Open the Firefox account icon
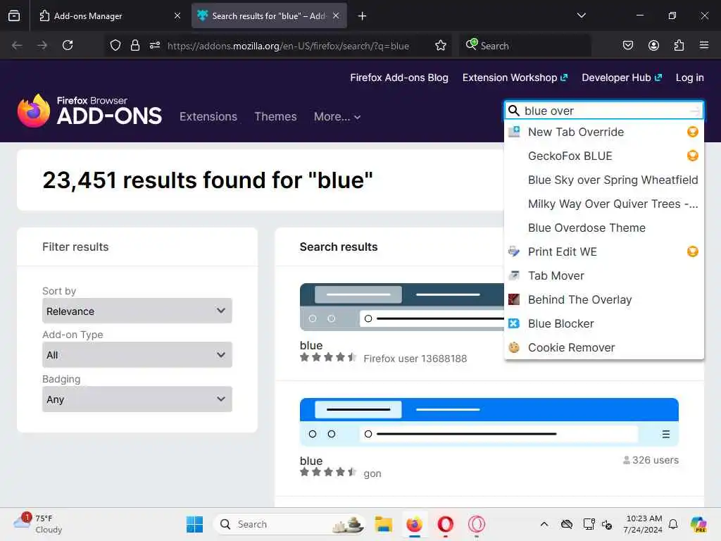721x541 pixels. pos(653,45)
